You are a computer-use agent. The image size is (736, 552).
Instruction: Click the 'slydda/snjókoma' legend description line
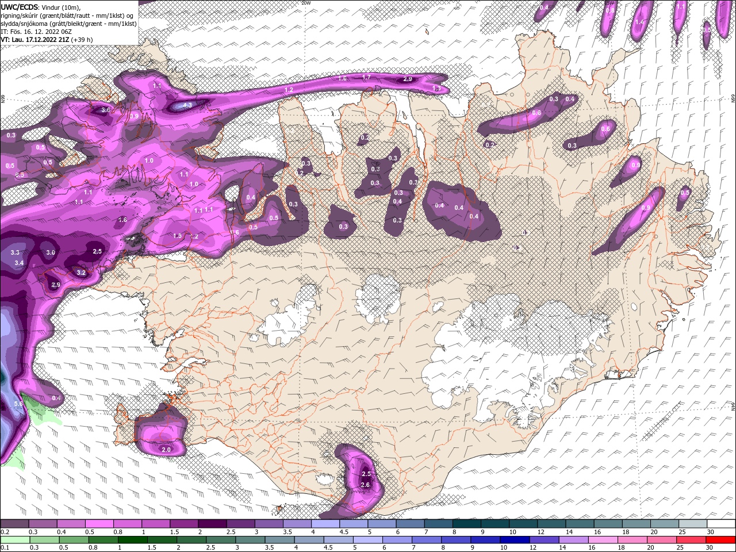pos(68,24)
